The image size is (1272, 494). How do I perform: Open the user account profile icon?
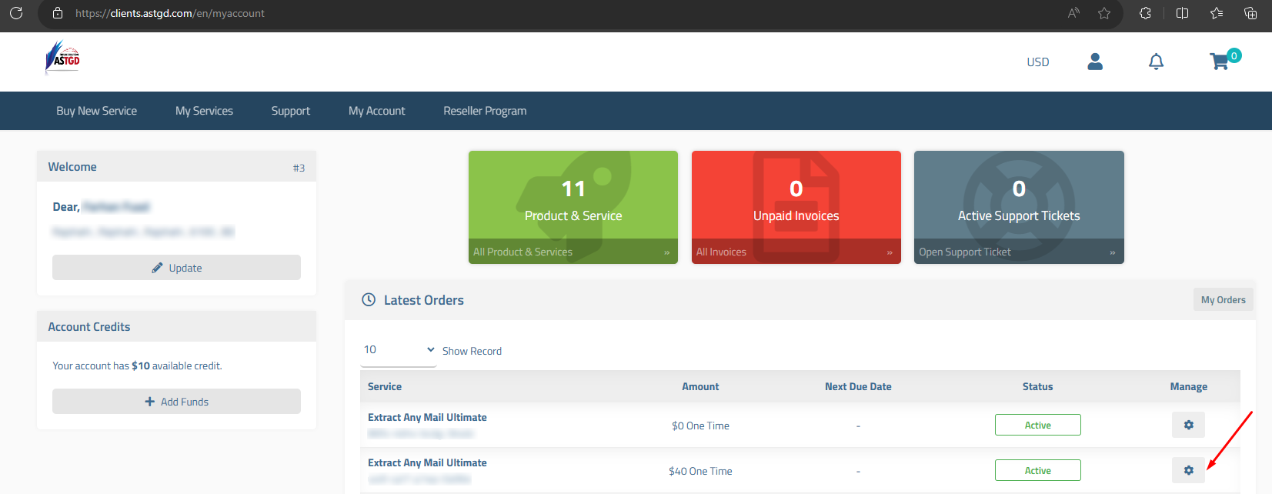point(1095,62)
